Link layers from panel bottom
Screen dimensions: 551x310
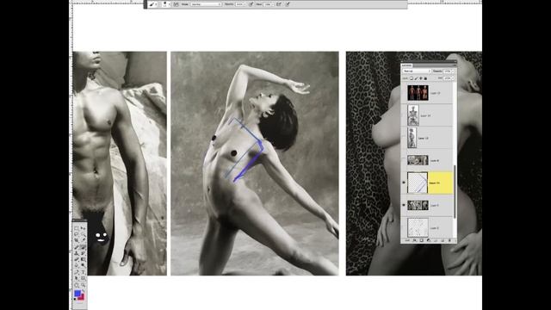click(407, 240)
